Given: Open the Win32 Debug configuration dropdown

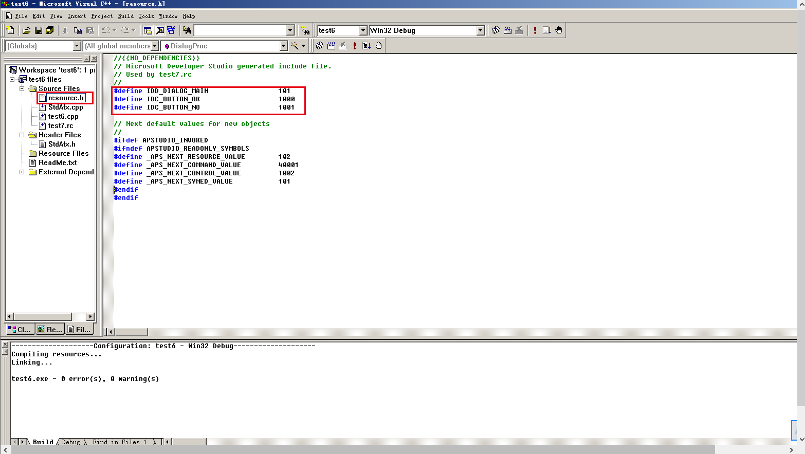Looking at the screenshot, I should (x=480, y=30).
